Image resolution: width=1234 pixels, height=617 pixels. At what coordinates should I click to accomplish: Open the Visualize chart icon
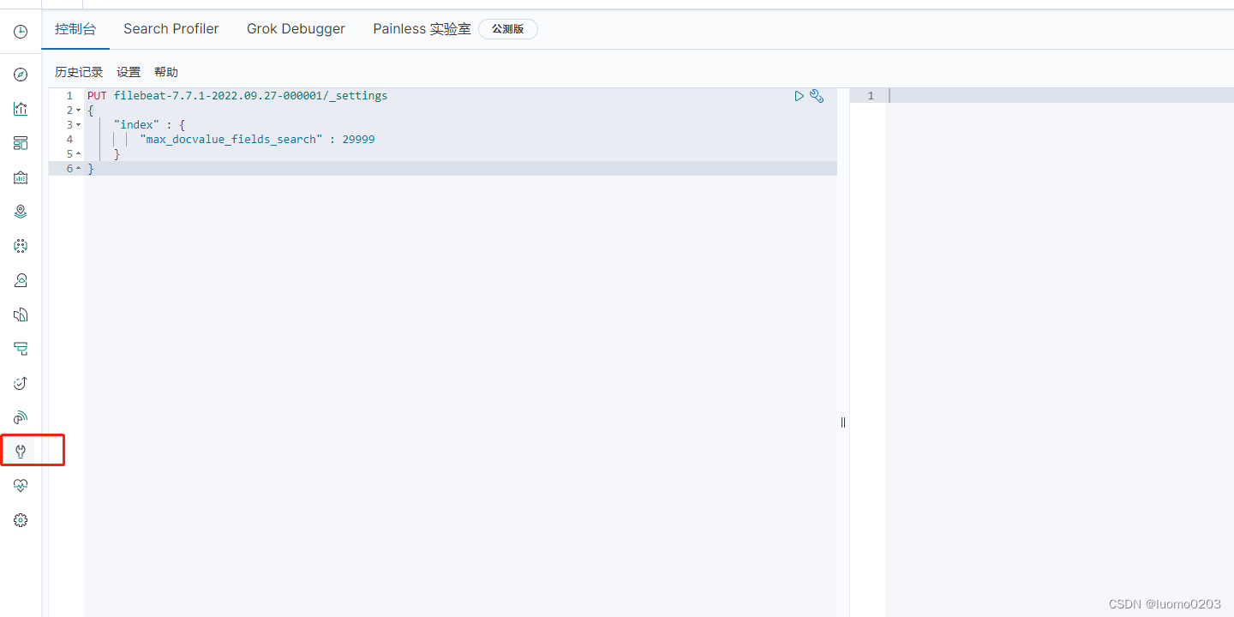[20, 109]
